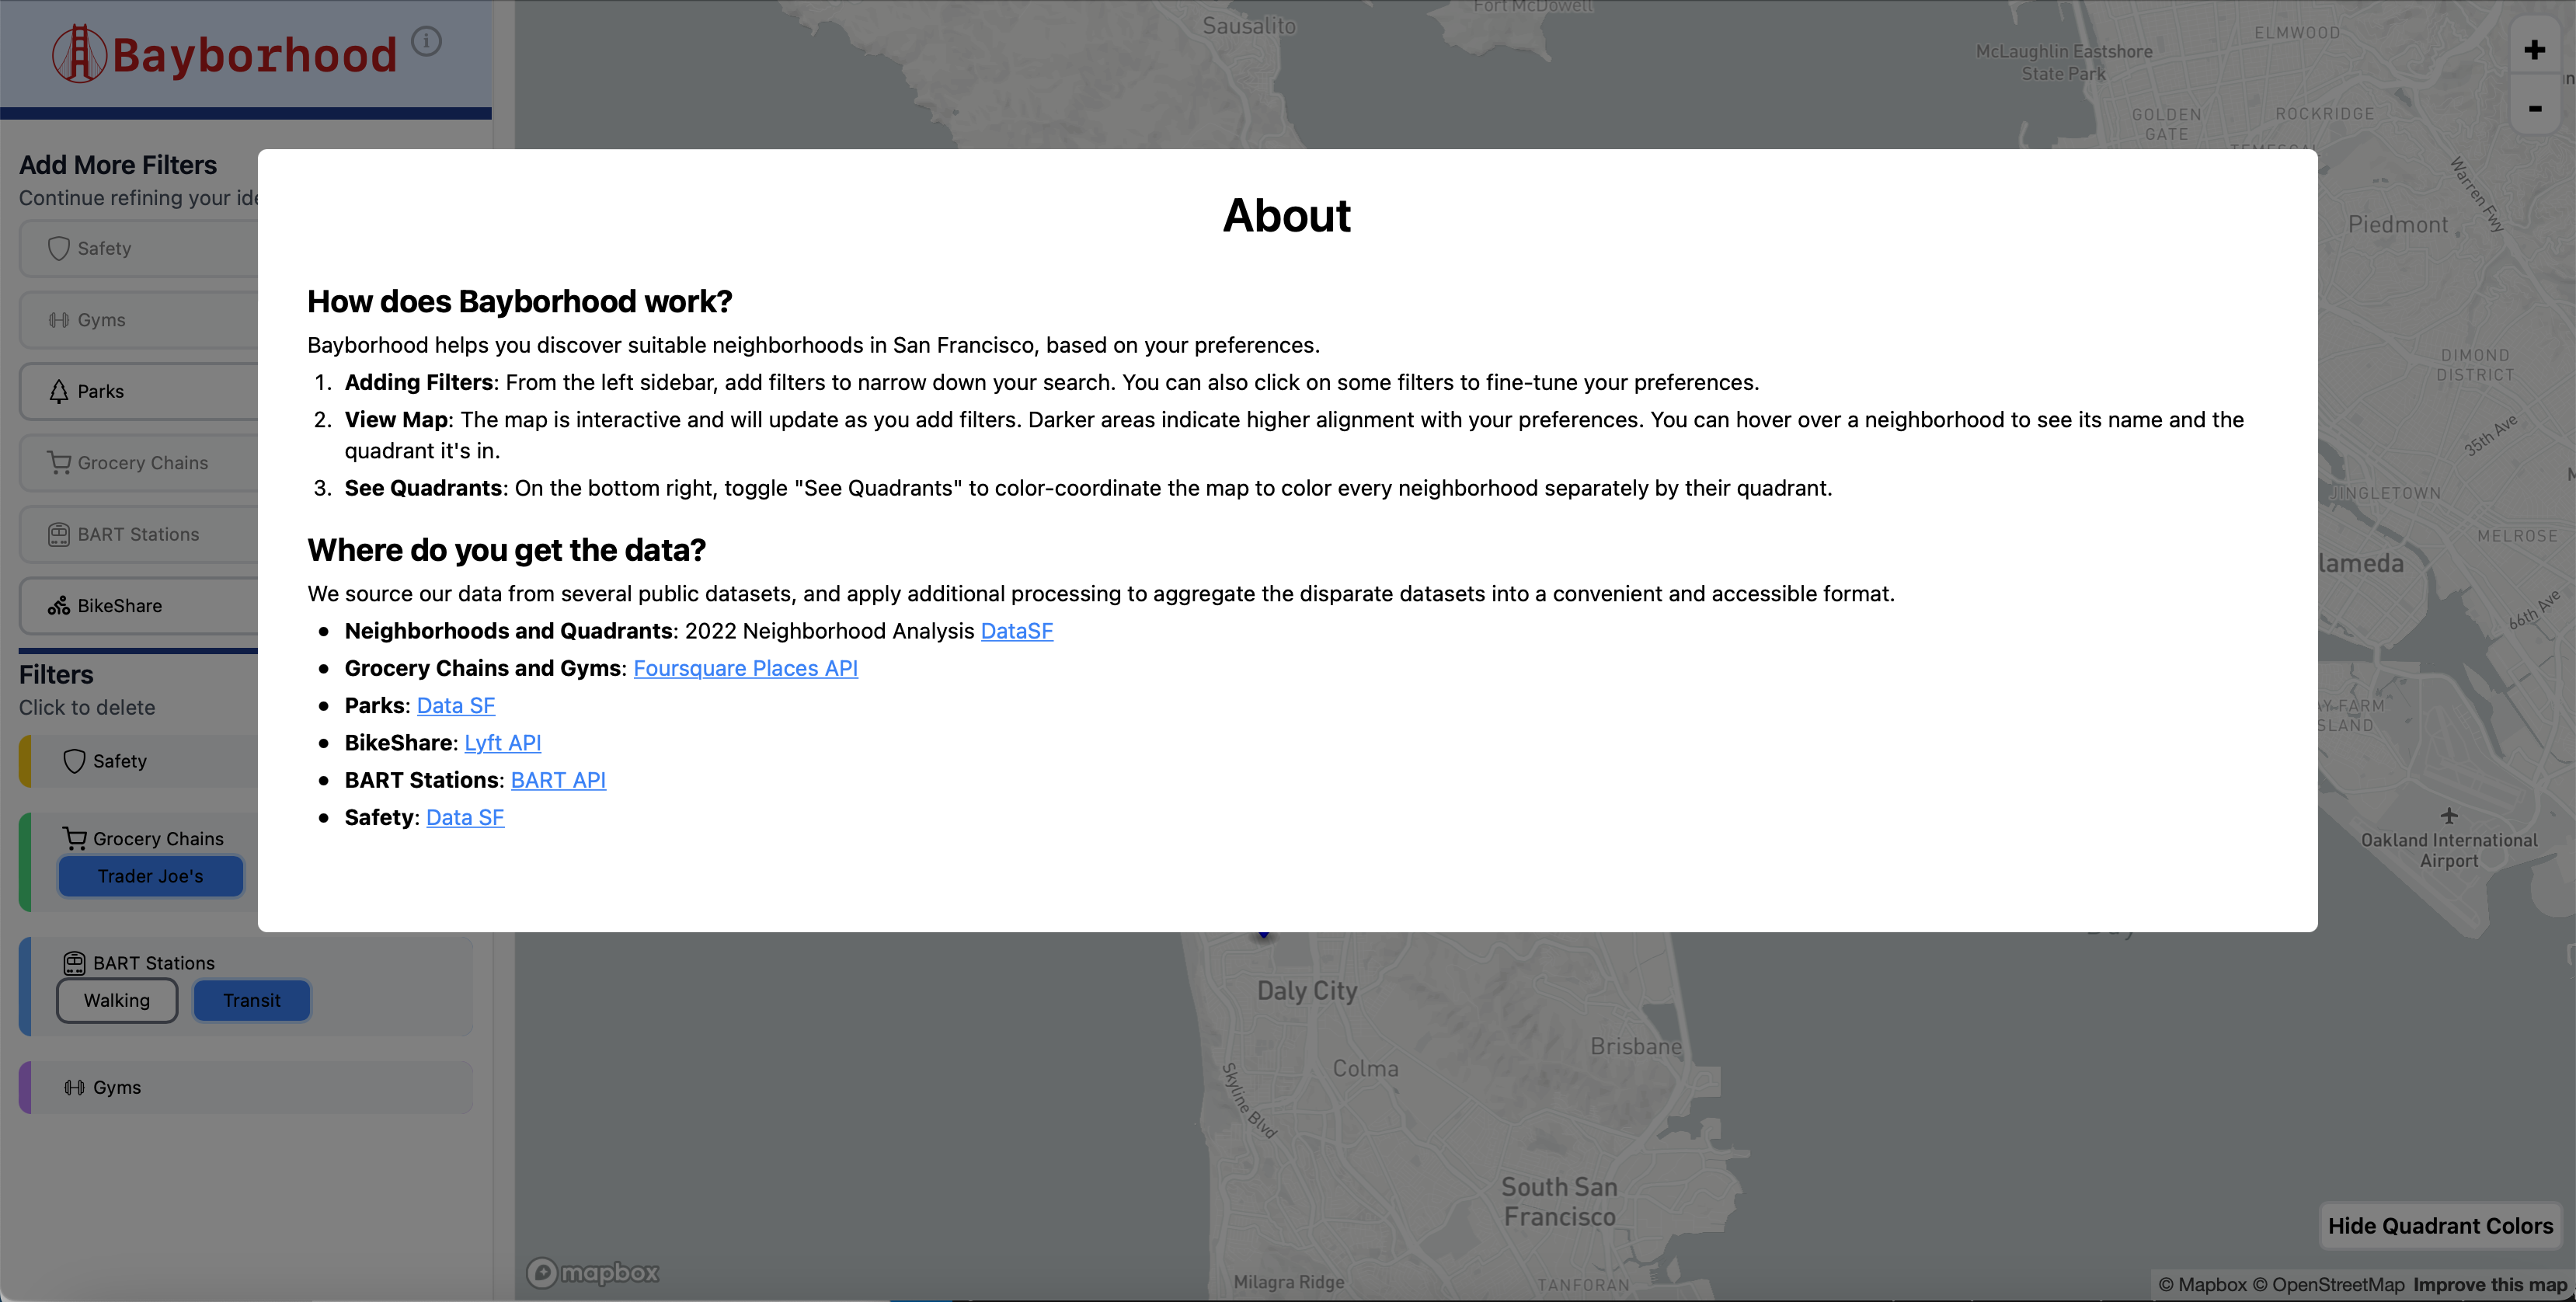Click Hide Quadrant Colors
Screen dimensions: 2576x1302
coord(2440,1225)
